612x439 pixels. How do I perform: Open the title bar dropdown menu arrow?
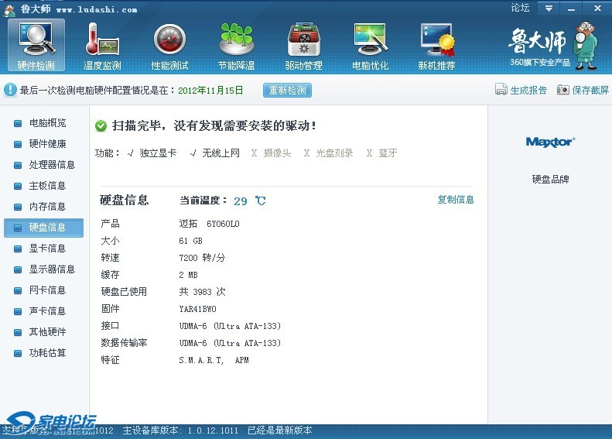[549, 9]
